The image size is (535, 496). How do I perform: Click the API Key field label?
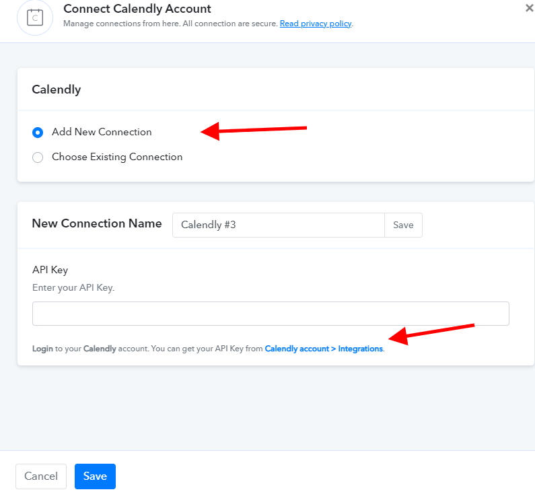[50, 270]
